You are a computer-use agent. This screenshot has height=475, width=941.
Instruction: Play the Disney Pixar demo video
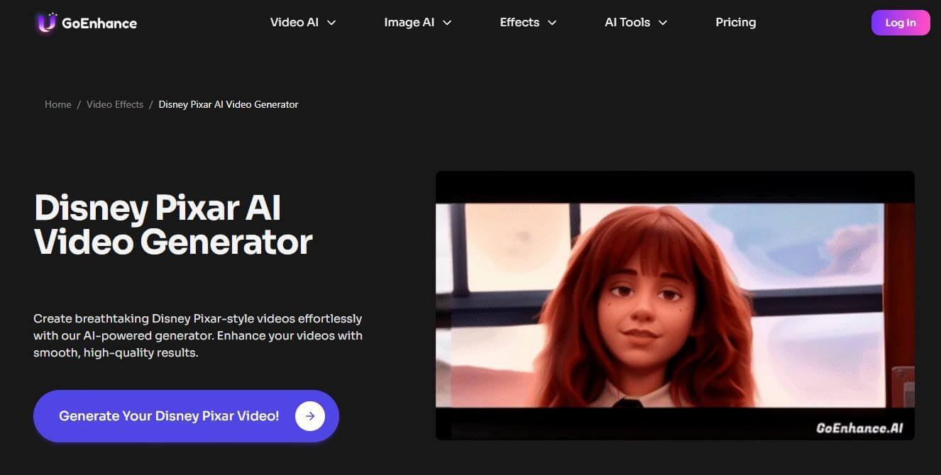pos(675,305)
